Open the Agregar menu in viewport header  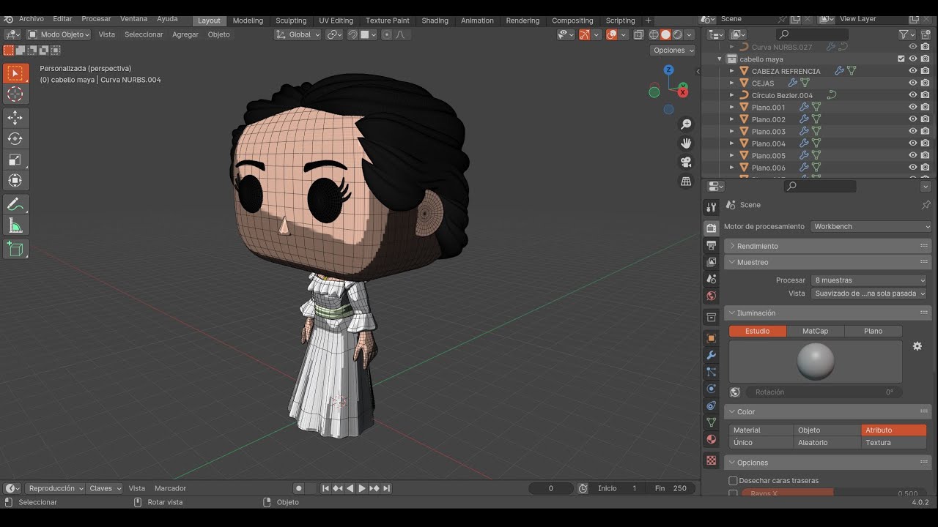coord(185,34)
